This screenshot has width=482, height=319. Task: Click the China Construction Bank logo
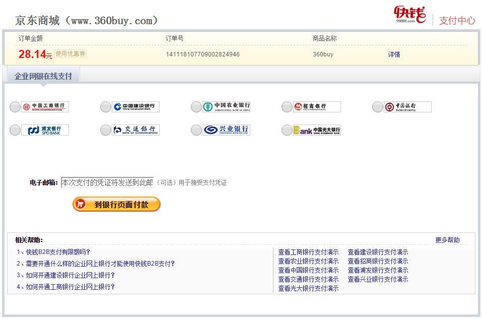pos(135,107)
